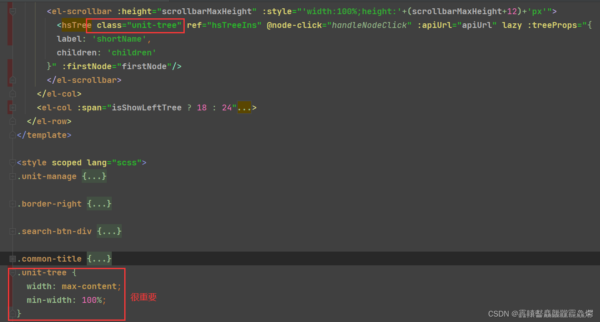600x322 pixels.
Task: Click the .common-title selector
Action: [49, 259]
